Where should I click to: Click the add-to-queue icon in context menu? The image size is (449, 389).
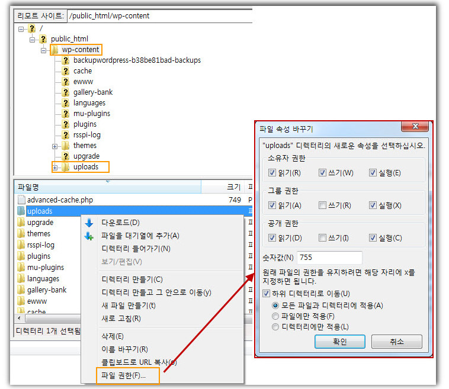coord(89,236)
